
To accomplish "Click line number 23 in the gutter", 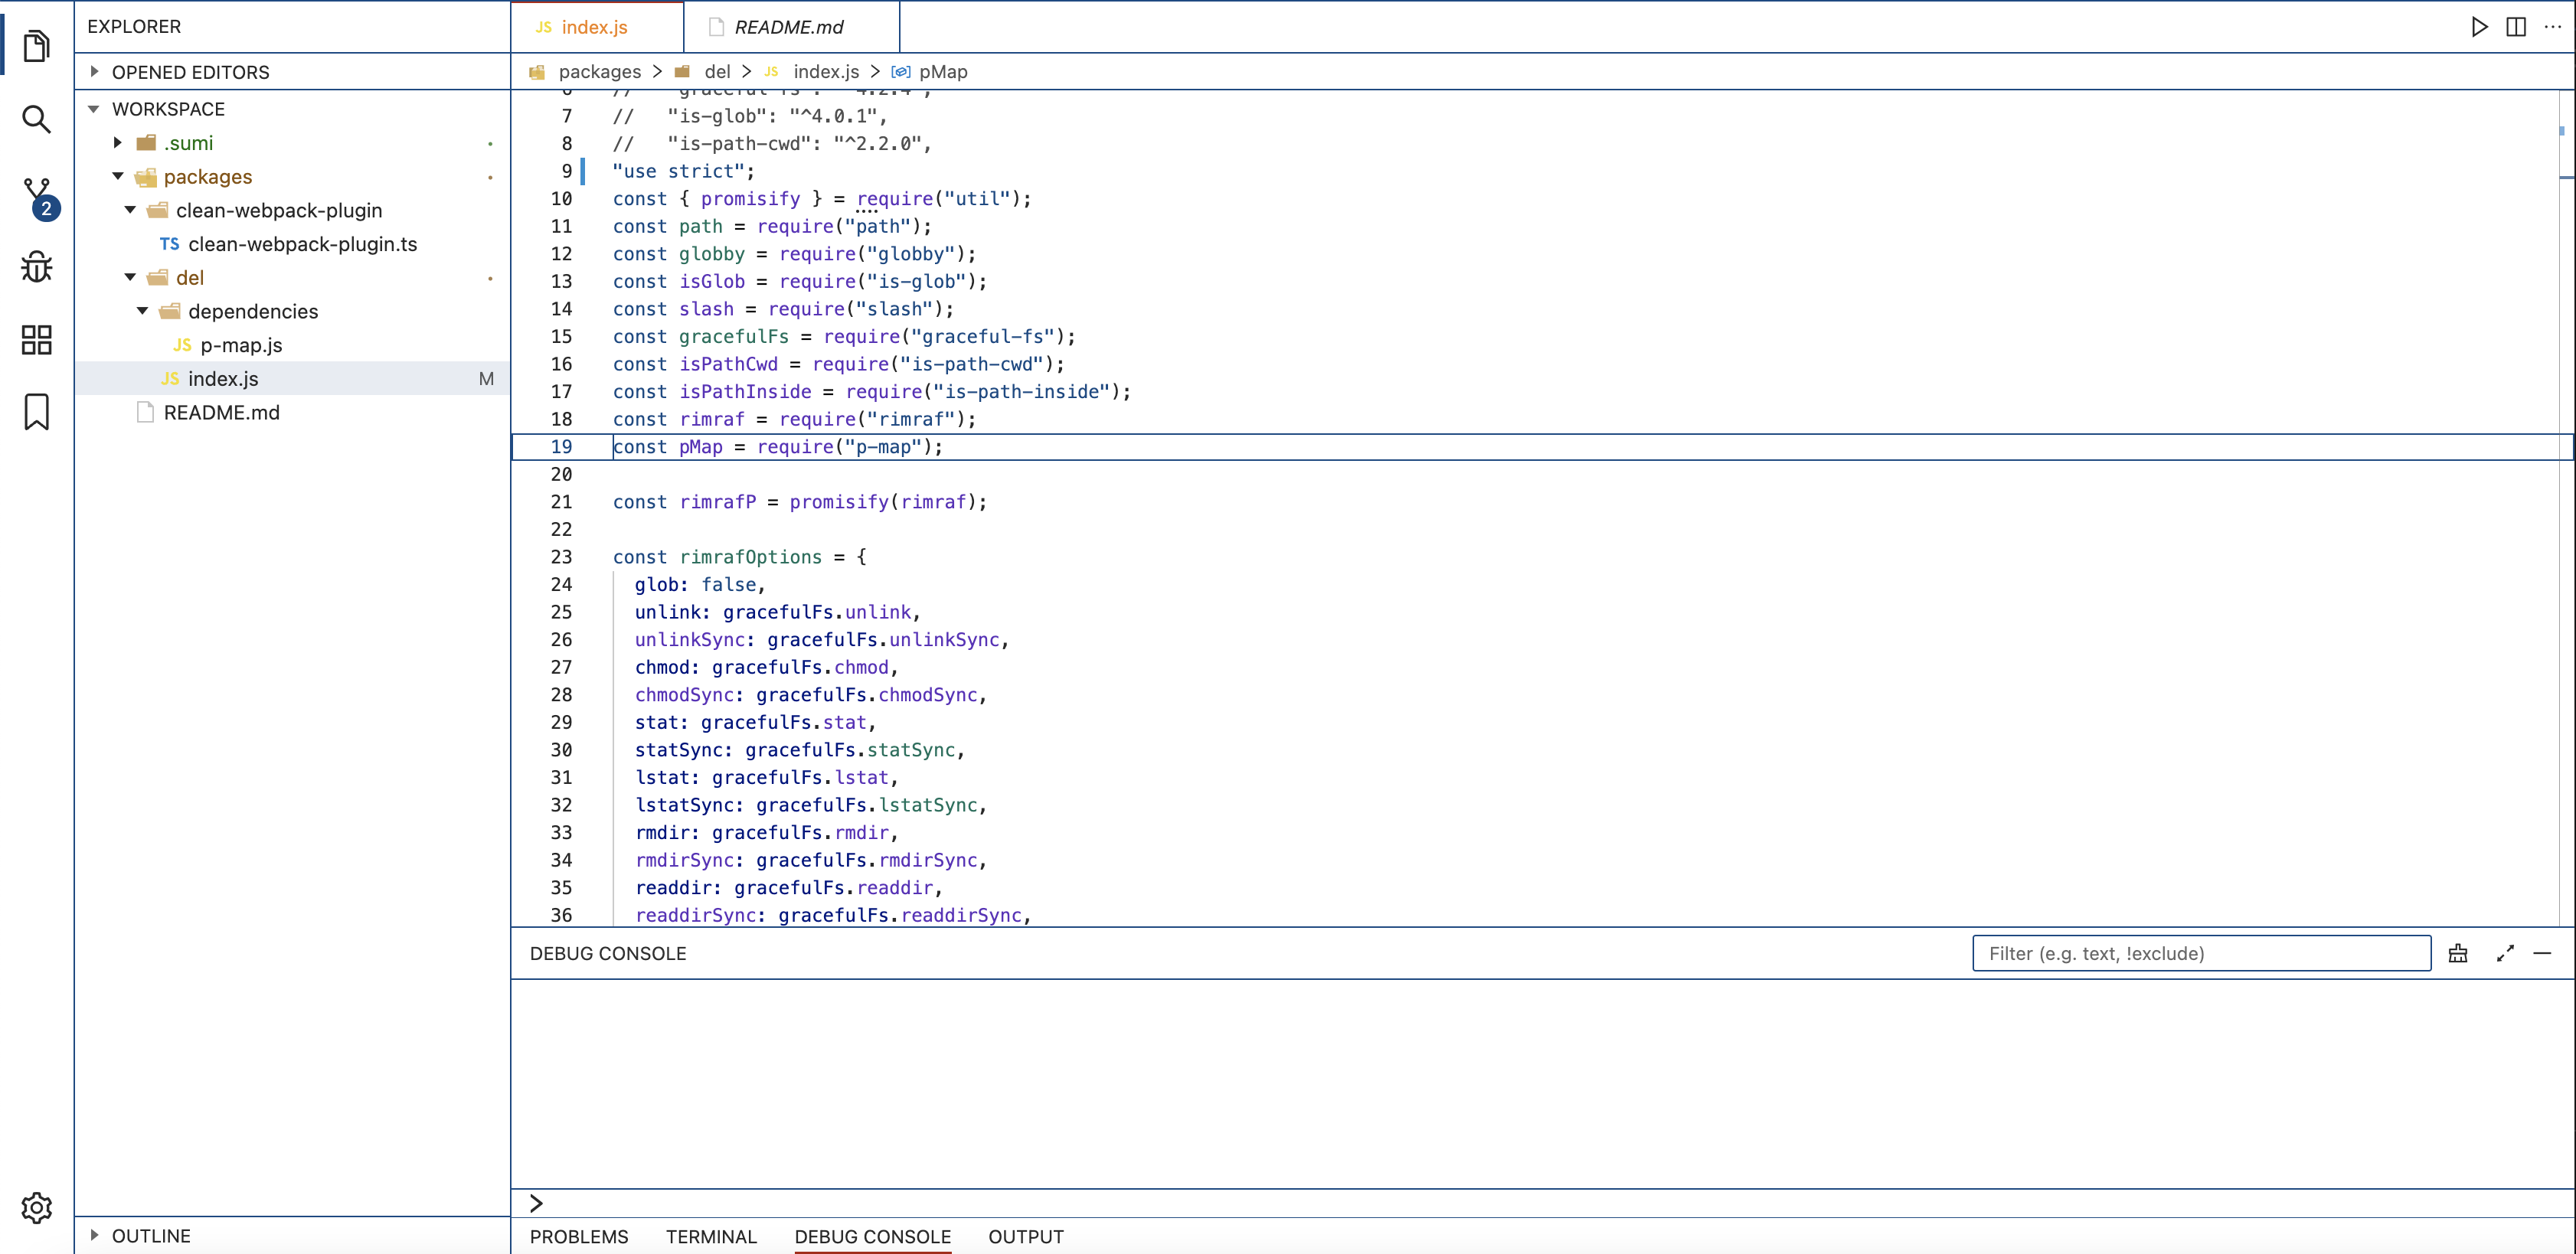I will pos(562,557).
